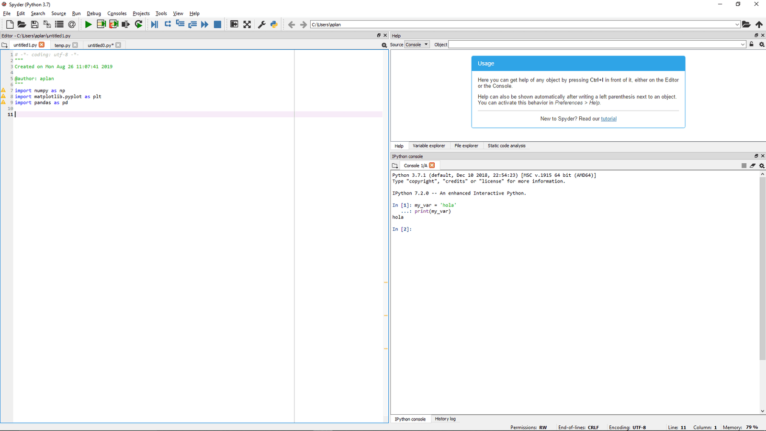Viewport: 766px width, 431px height.
Task: Open the PYTHONPATH manager (Python icon)
Action: [273, 24]
